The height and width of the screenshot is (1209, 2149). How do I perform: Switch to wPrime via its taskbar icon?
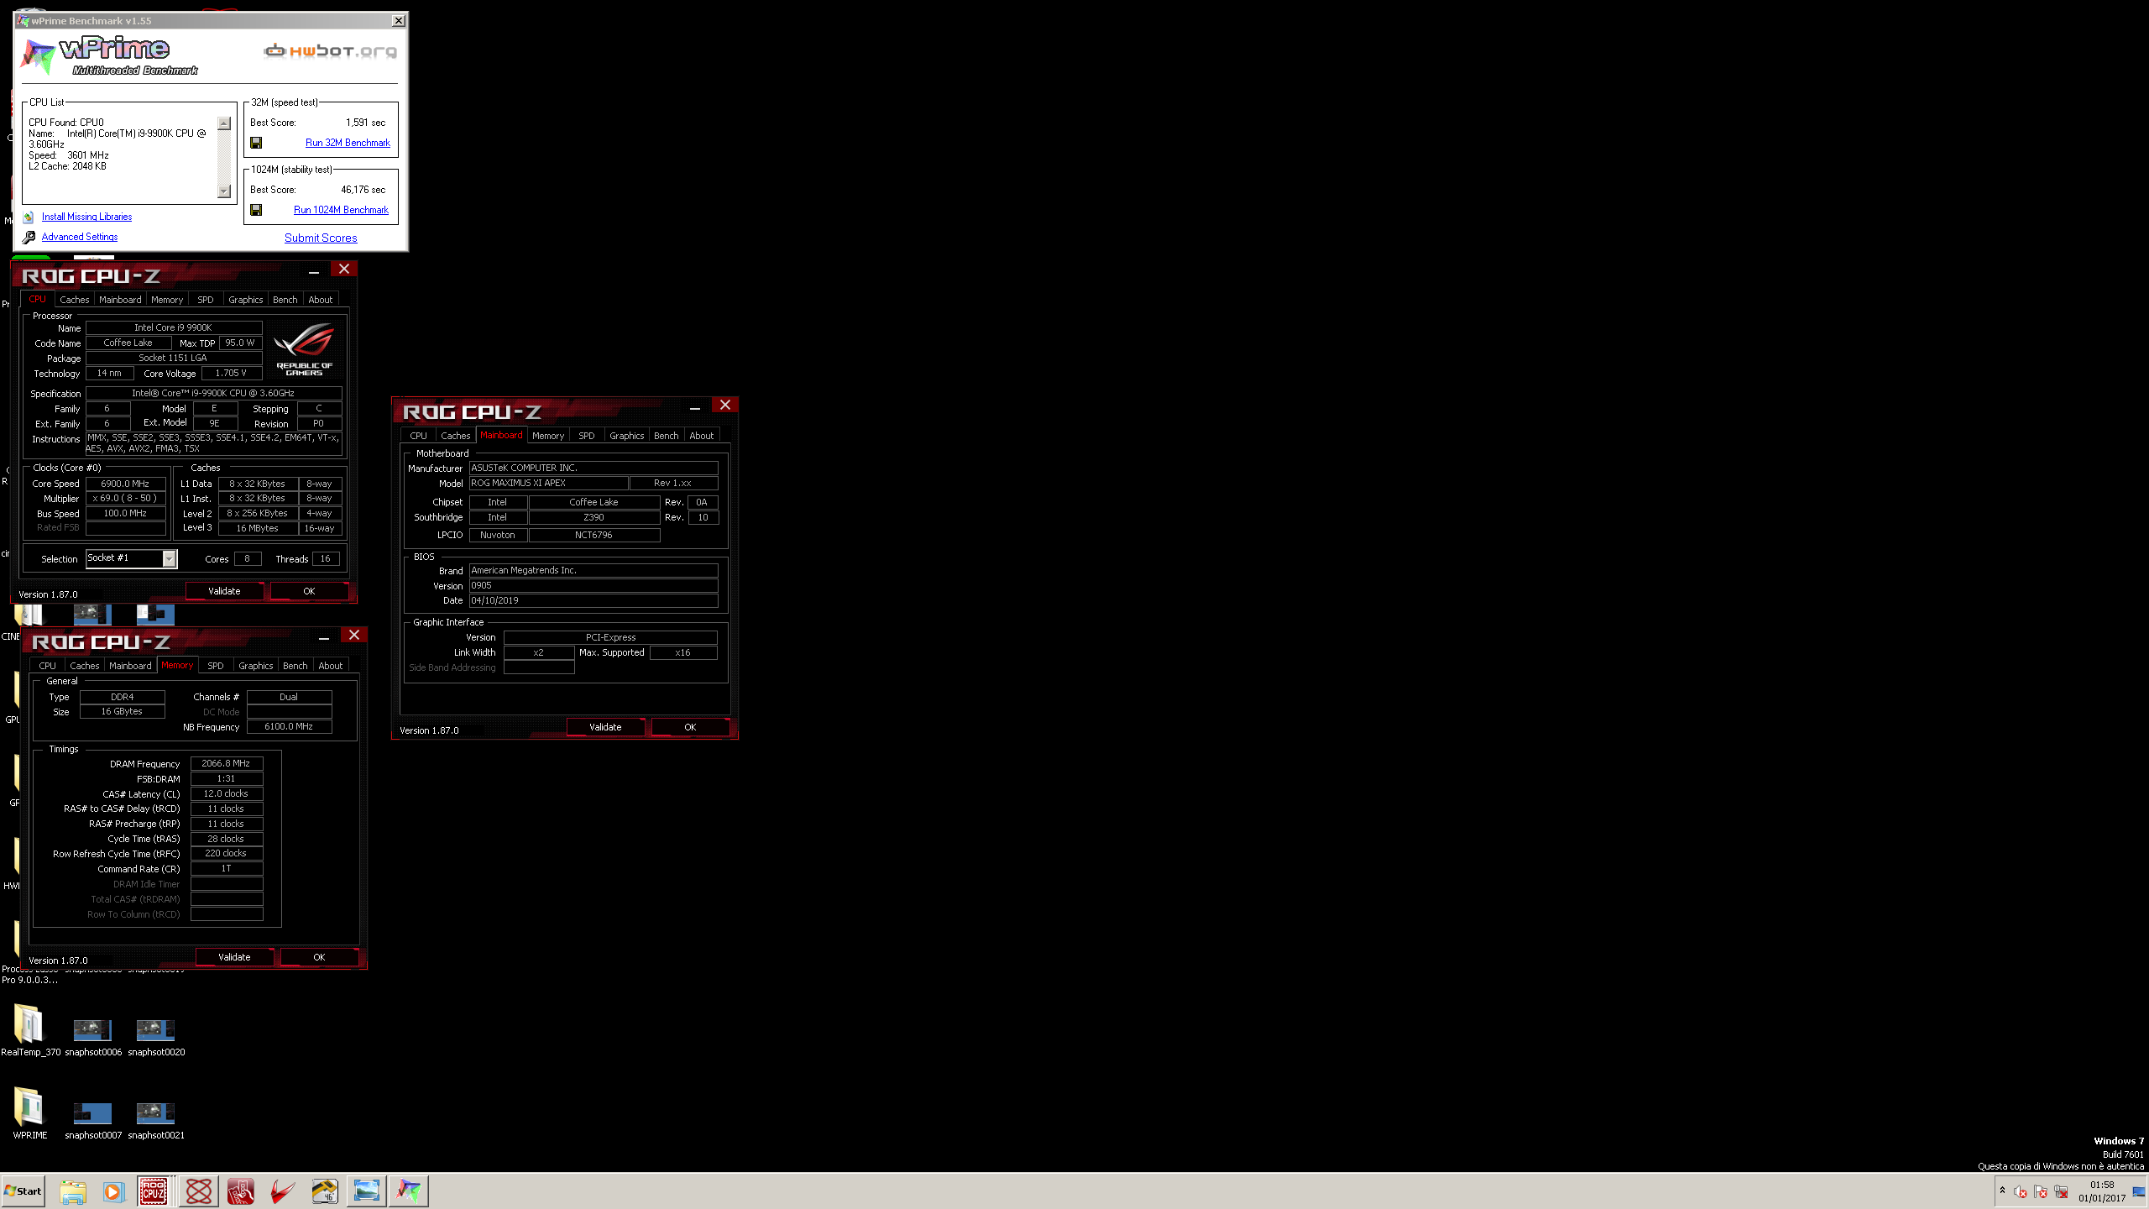[409, 1191]
